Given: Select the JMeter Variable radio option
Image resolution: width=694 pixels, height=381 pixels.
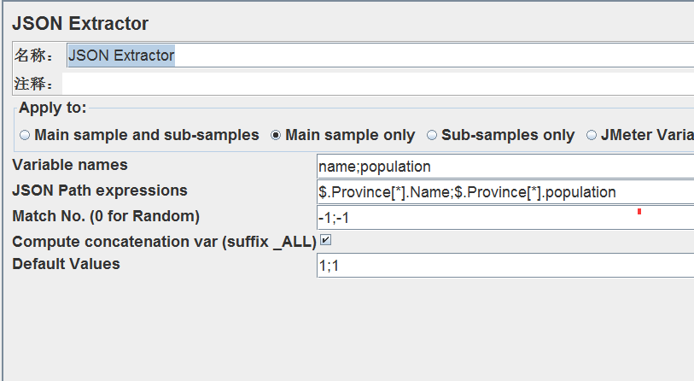Looking at the screenshot, I should [592, 135].
